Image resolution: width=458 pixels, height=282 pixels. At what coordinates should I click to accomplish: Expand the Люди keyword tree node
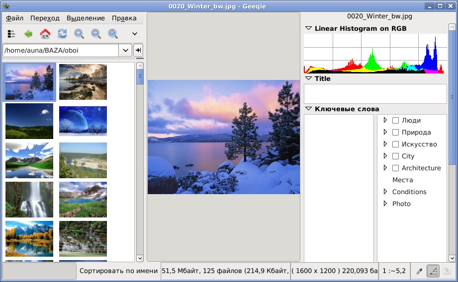385,120
